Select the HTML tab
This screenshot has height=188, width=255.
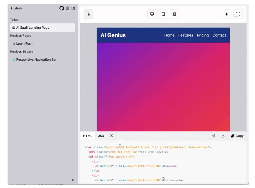[x=87, y=136]
